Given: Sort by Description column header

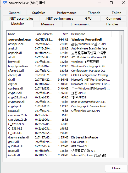Looking at the screenshot, I should (91, 34).
